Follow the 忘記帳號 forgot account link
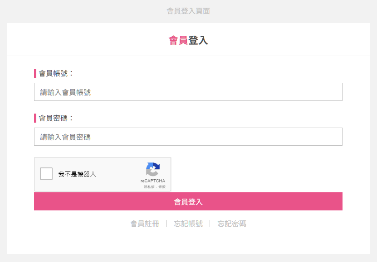Screen dimensions: 377x262 coord(188,224)
